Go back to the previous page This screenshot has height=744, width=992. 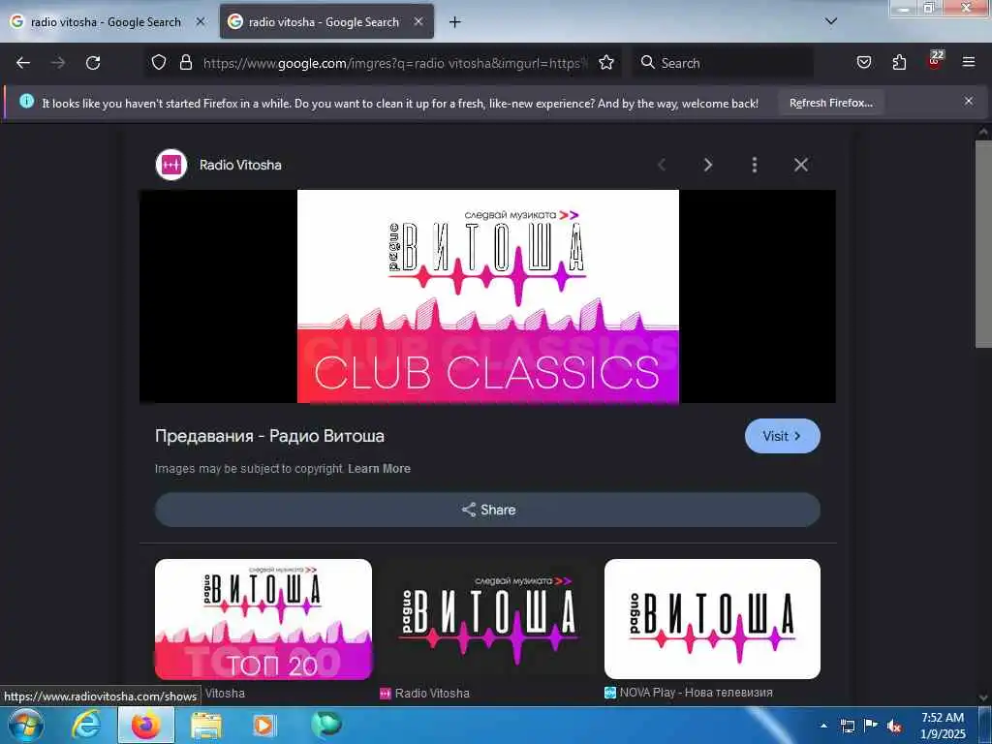(23, 63)
